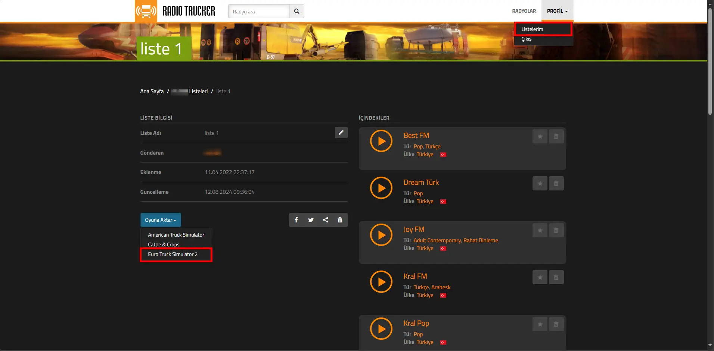Open Kral FM station title
The height and width of the screenshot is (351, 714).
[415, 276]
